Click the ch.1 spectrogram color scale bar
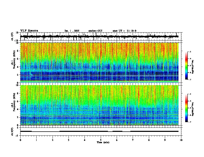This screenshot has height=157, width=204. point(186,66)
